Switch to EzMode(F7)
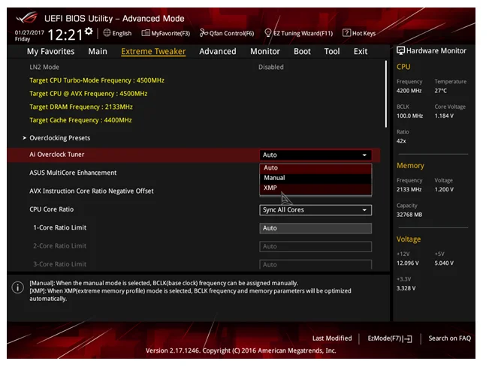Image resolution: width=489 pixels, height=367 pixels. 389,338
